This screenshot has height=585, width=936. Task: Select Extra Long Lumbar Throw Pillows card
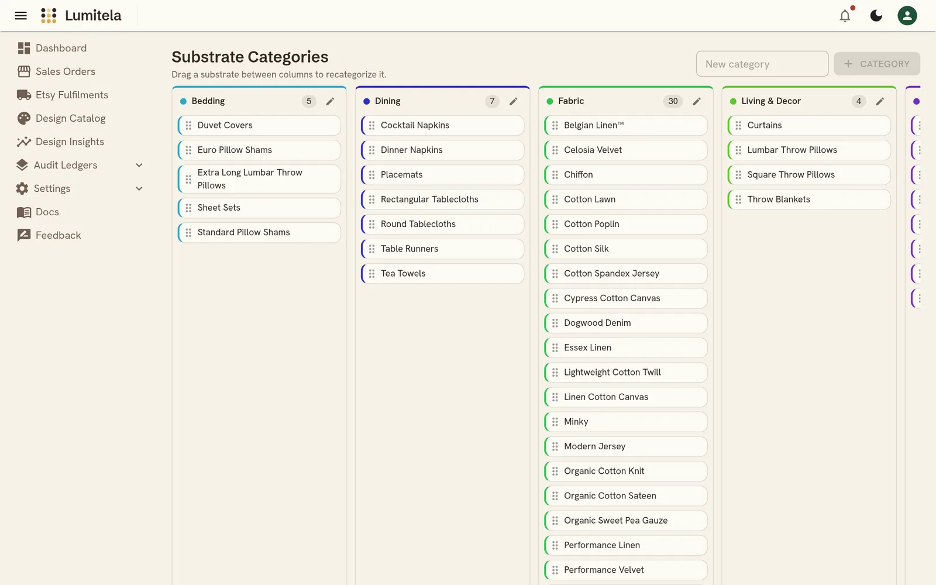click(x=259, y=179)
